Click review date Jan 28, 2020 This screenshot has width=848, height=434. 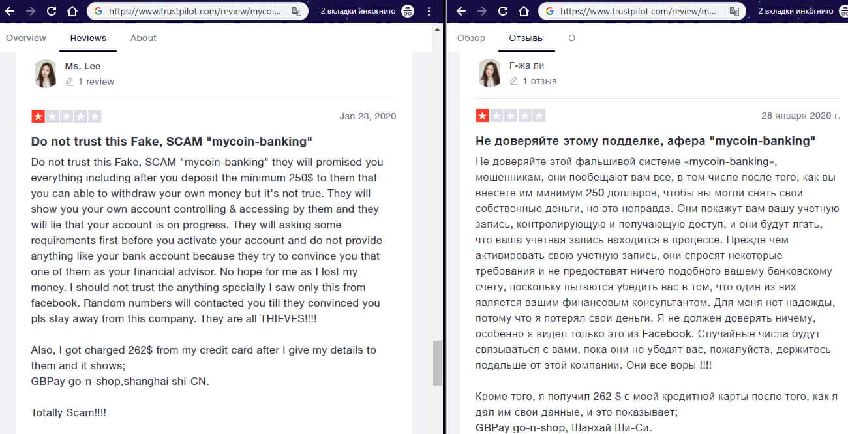pos(368,116)
